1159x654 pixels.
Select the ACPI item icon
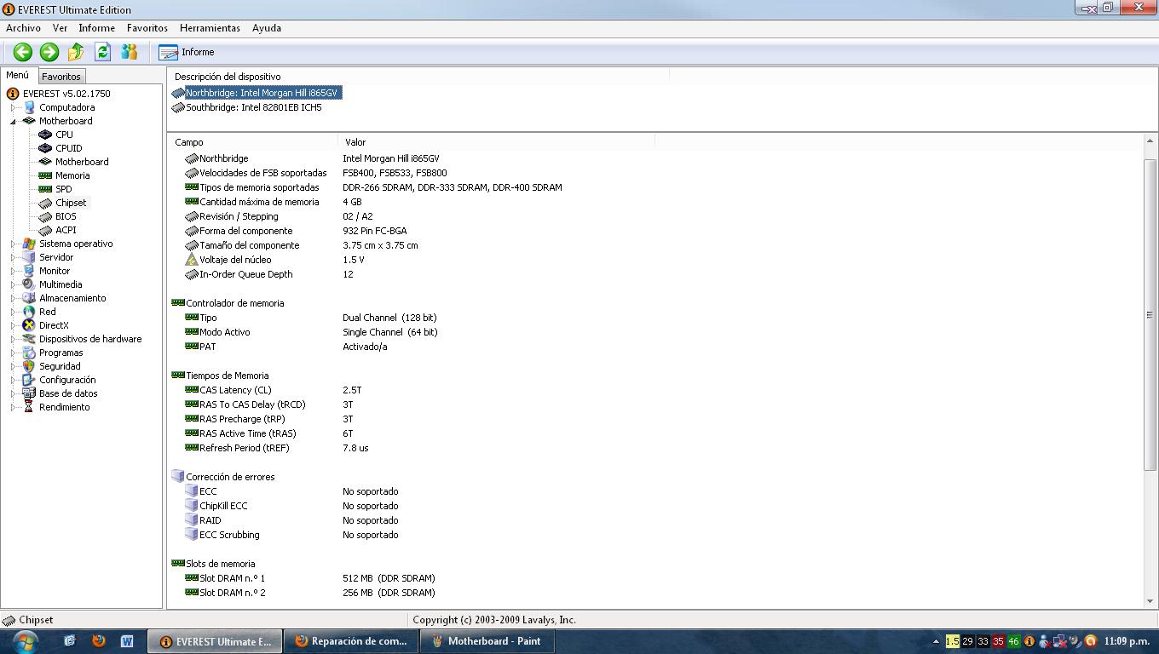[x=45, y=230]
